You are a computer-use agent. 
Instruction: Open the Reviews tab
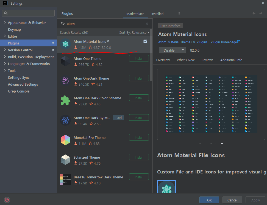(207, 60)
